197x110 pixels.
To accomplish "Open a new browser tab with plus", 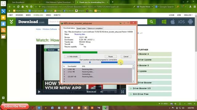I will (113, 2).
